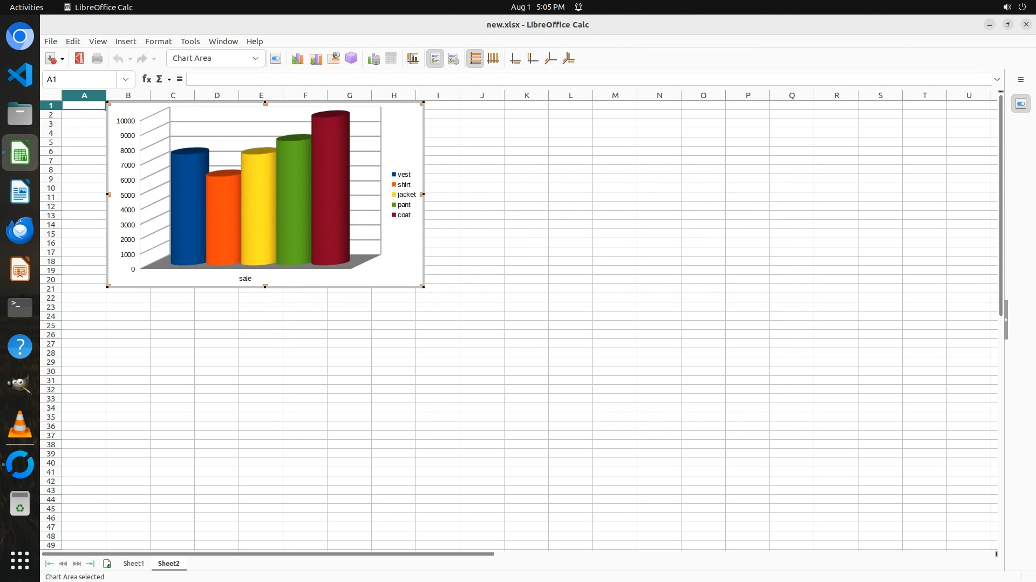Click the Chart Type icon

(x=297, y=59)
